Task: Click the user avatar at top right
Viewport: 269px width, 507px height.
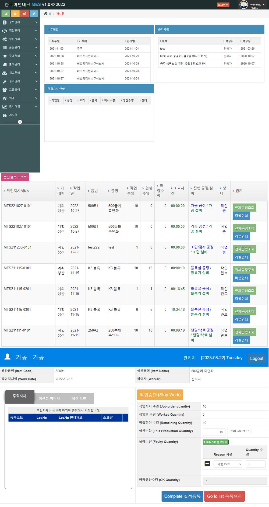Action: click(243, 5)
